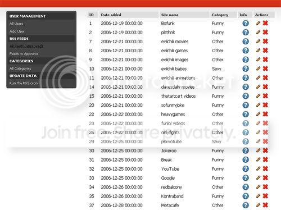Open info for heavygames feed

246,114
